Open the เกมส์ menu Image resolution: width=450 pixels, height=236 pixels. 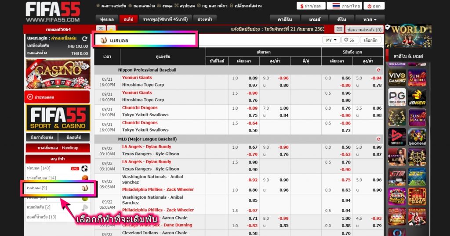pyautogui.click(x=315, y=19)
